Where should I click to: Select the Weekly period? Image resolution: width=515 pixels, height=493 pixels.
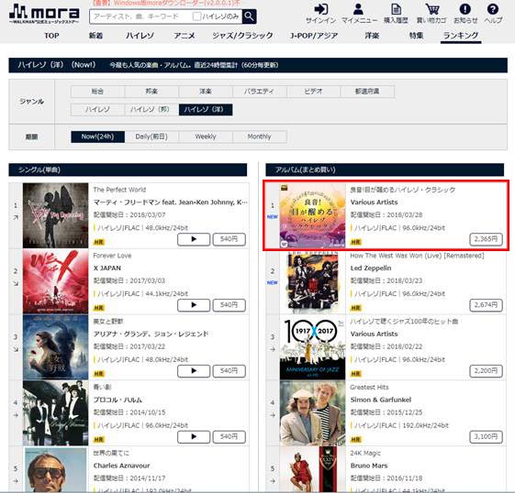click(x=206, y=137)
